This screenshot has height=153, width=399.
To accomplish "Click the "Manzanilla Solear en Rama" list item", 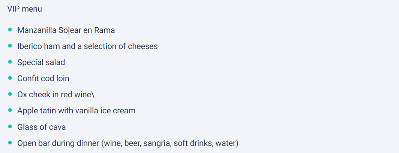I will pos(66,30).
